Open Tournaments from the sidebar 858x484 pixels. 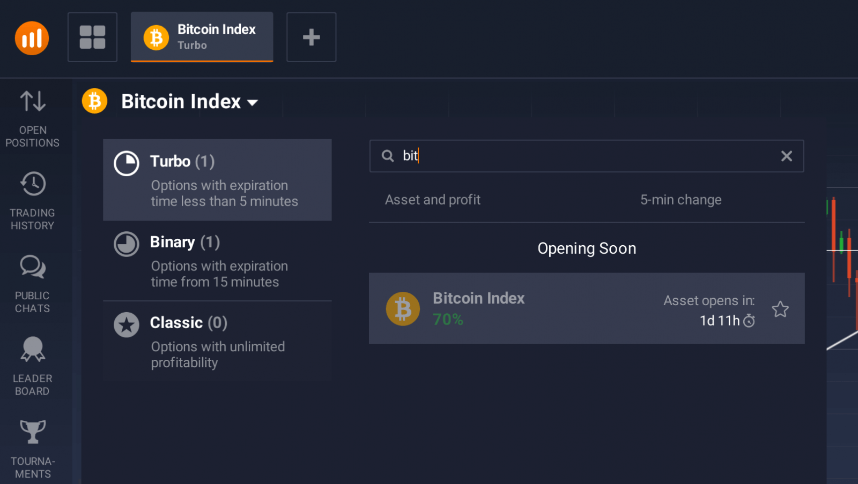click(x=33, y=450)
